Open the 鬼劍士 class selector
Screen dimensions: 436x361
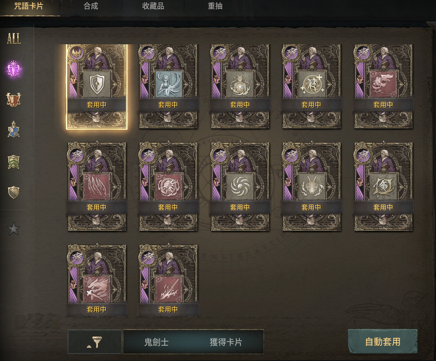click(x=156, y=342)
